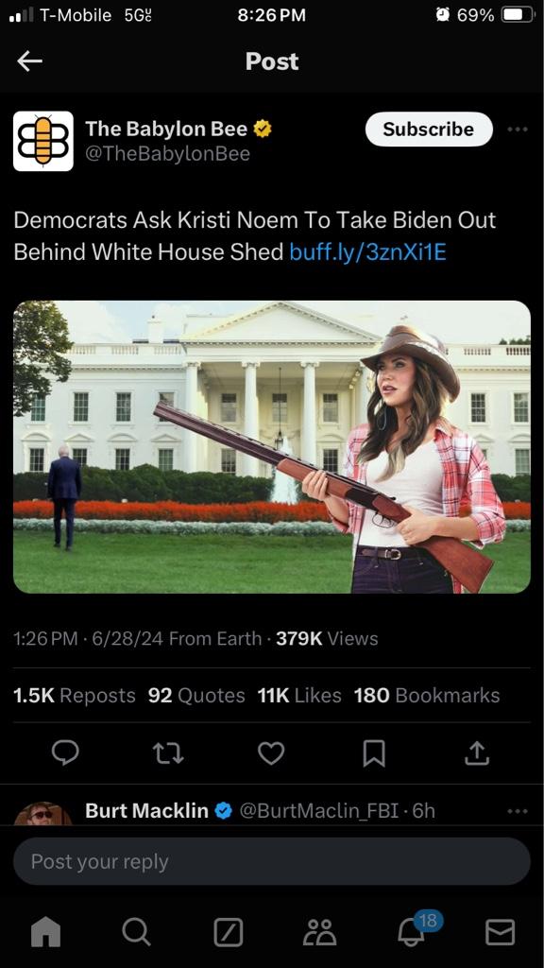Image resolution: width=544 pixels, height=968 pixels.
Task: Tap the share upload icon
Action: [477, 753]
